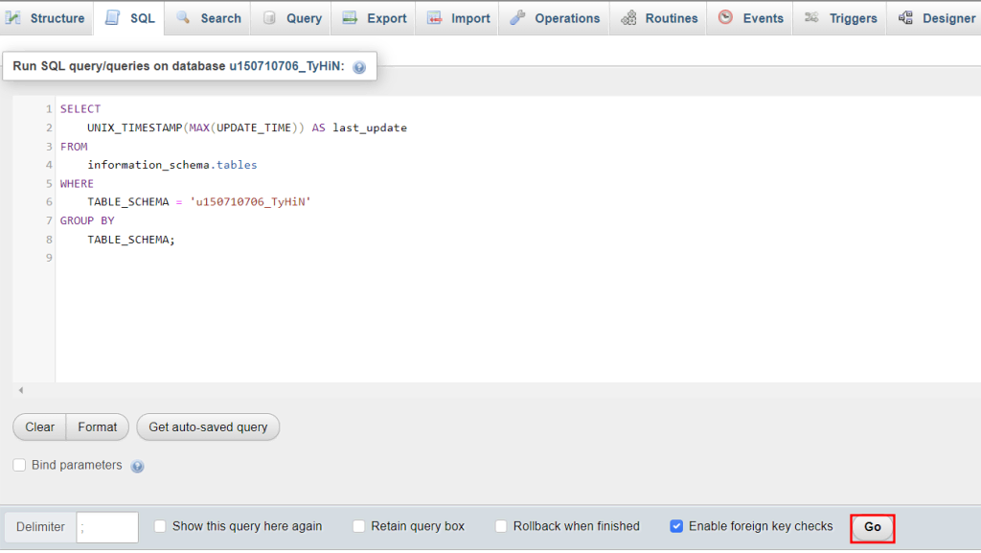
Task: Click the Format button
Action: [97, 426]
